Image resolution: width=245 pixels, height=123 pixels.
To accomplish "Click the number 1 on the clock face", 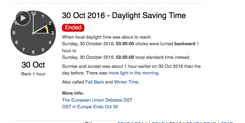I will pos(43,16).
